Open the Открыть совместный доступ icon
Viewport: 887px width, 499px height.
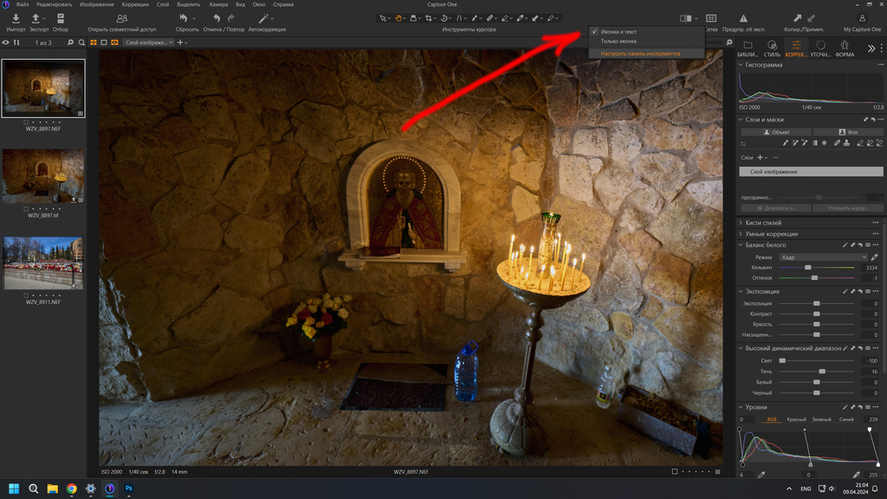click(121, 19)
